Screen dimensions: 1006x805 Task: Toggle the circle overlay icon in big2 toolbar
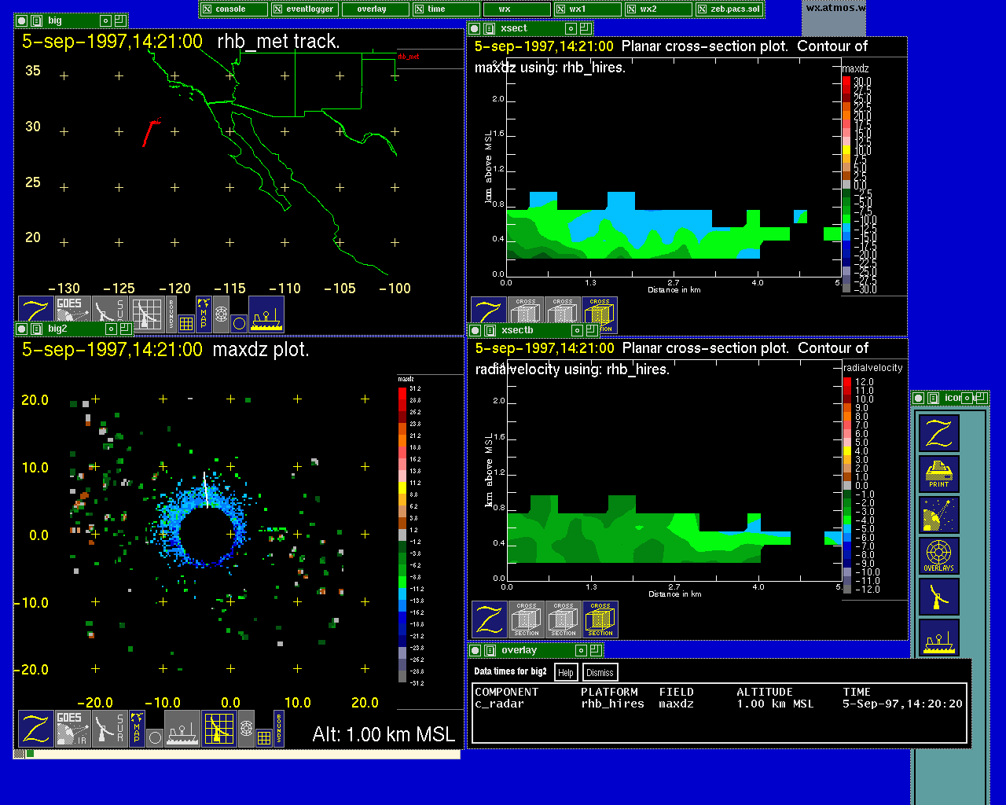click(155, 737)
